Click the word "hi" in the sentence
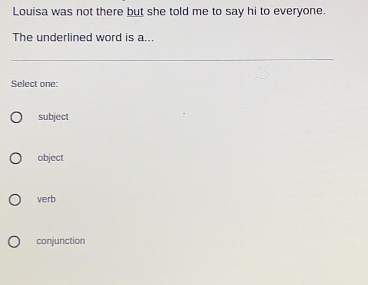The width and height of the screenshot is (368, 285). coord(252,11)
